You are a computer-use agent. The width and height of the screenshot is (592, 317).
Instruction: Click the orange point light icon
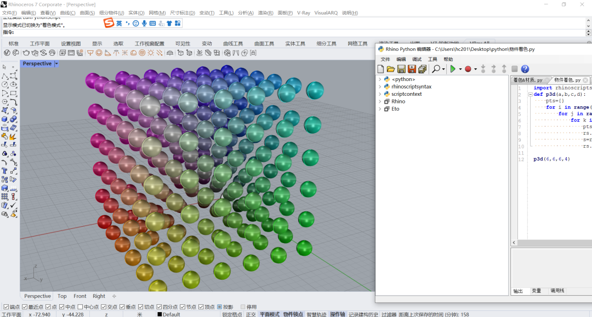tap(124, 53)
